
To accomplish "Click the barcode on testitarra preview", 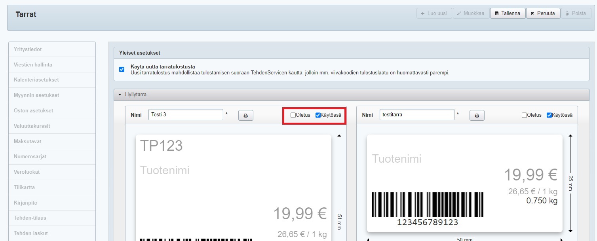I will coord(428,205).
